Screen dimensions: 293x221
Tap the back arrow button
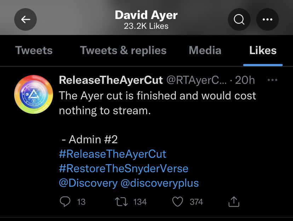[25, 20]
